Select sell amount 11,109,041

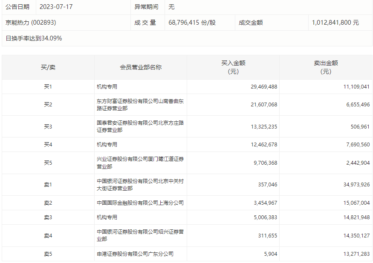[x=356, y=87]
